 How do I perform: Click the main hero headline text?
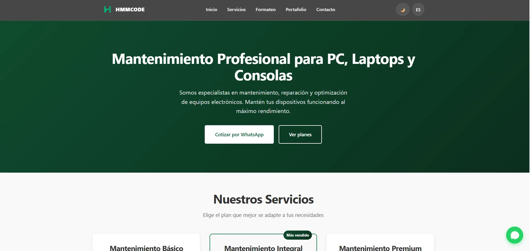pyautogui.click(x=263, y=67)
